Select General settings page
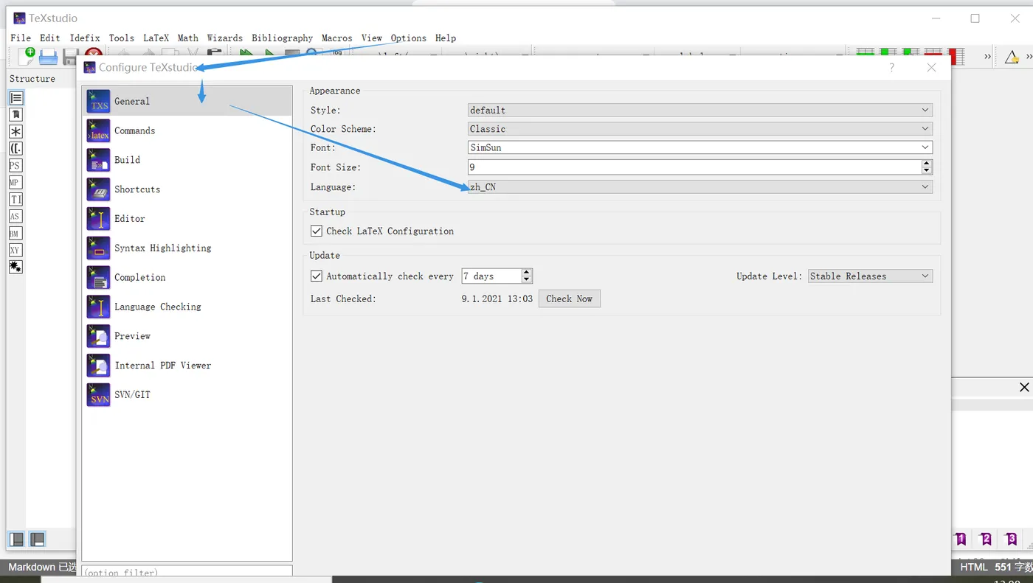The width and height of the screenshot is (1033, 583). pyautogui.click(x=187, y=101)
